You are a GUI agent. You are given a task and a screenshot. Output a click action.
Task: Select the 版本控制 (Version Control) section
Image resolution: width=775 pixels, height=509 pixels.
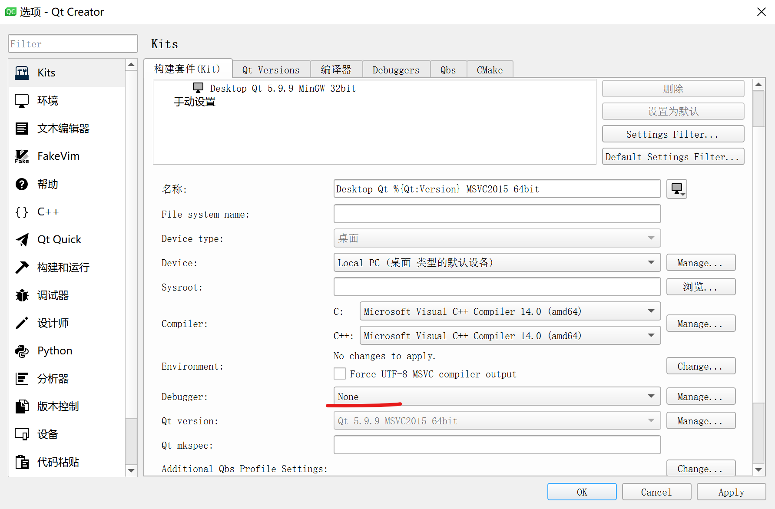point(57,406)
